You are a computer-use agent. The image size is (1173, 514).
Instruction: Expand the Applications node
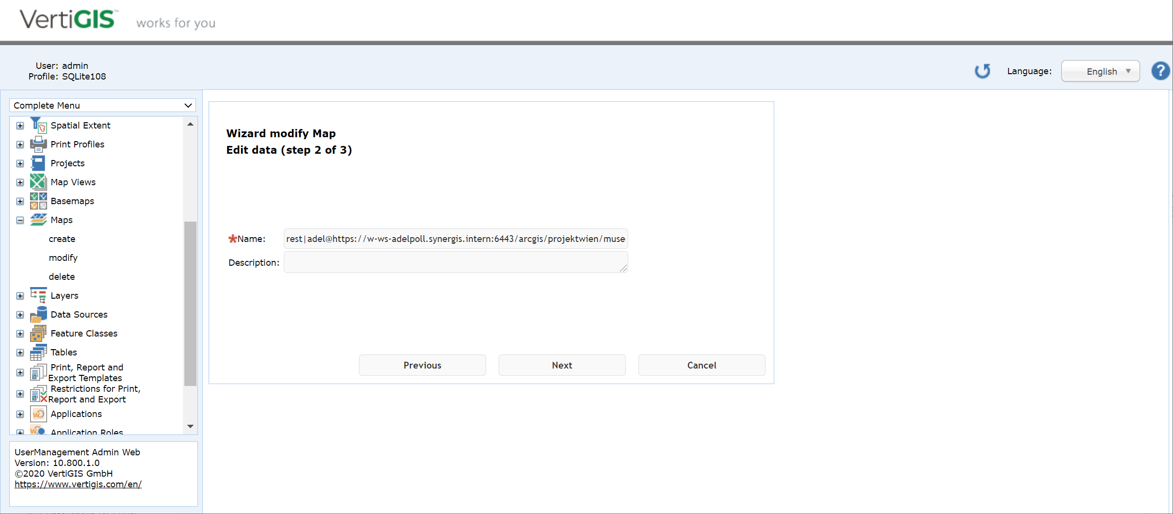pos(20,414)
